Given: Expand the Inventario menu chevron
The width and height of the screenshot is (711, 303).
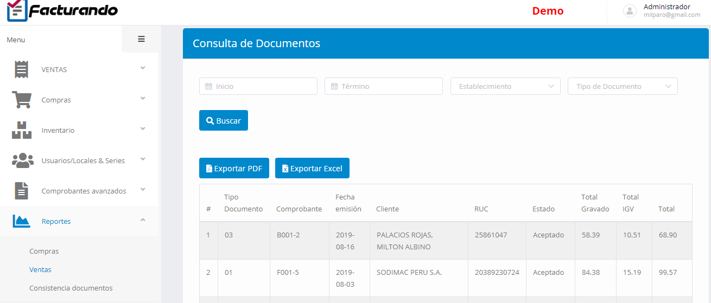Looking at the screenshot, I should tap(143, 129).
